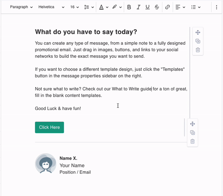Delete the button block with trash icon
Screen dimensions: 223x196
coord(193,141)
